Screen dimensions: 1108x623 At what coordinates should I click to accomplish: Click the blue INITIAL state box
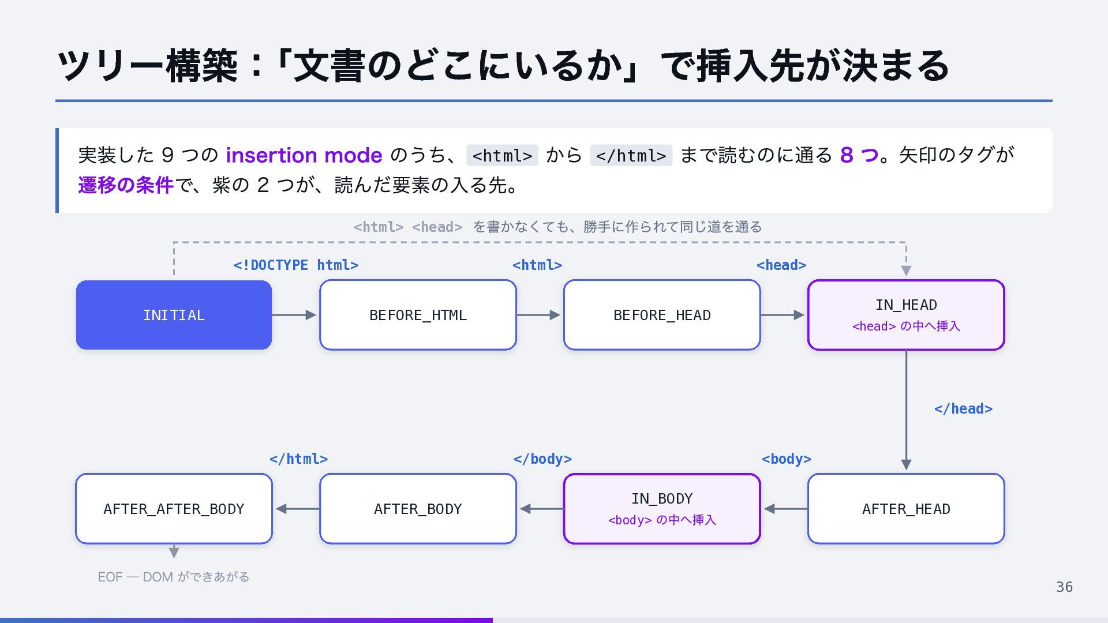[174, 315]
